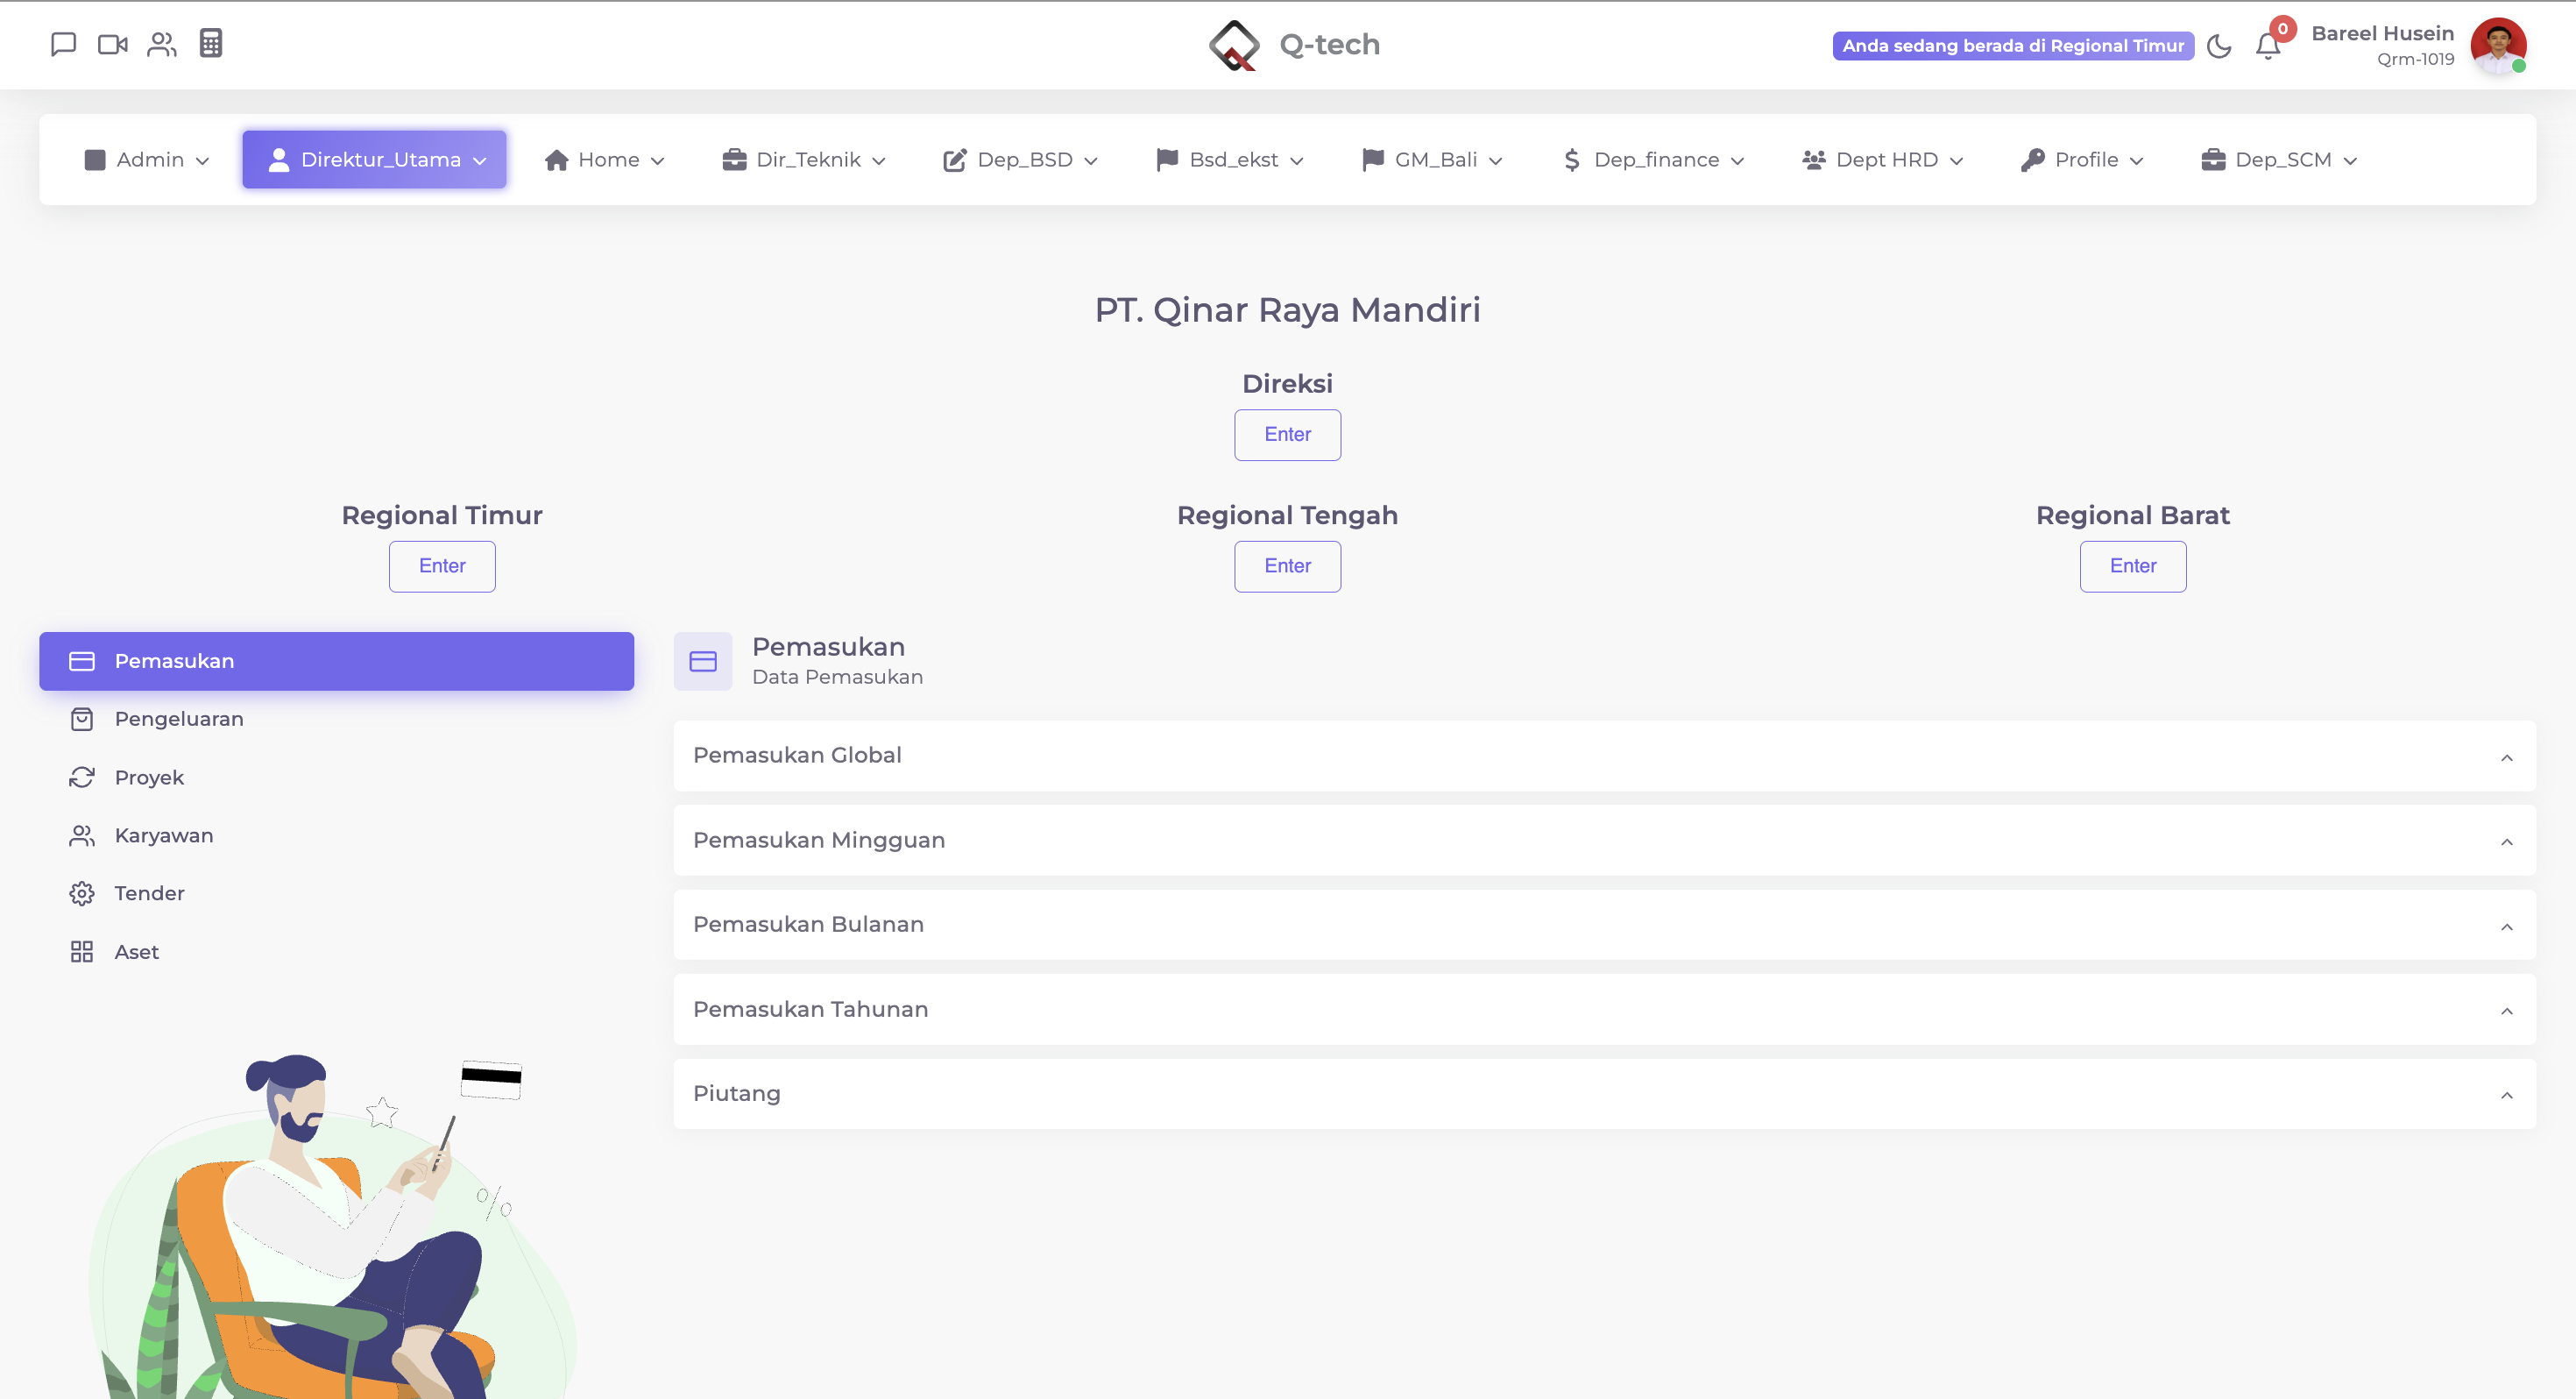The image size is (2576, 1399).
Task: Click Enter button under Regional Timur
Action: (x=442, y=566)
